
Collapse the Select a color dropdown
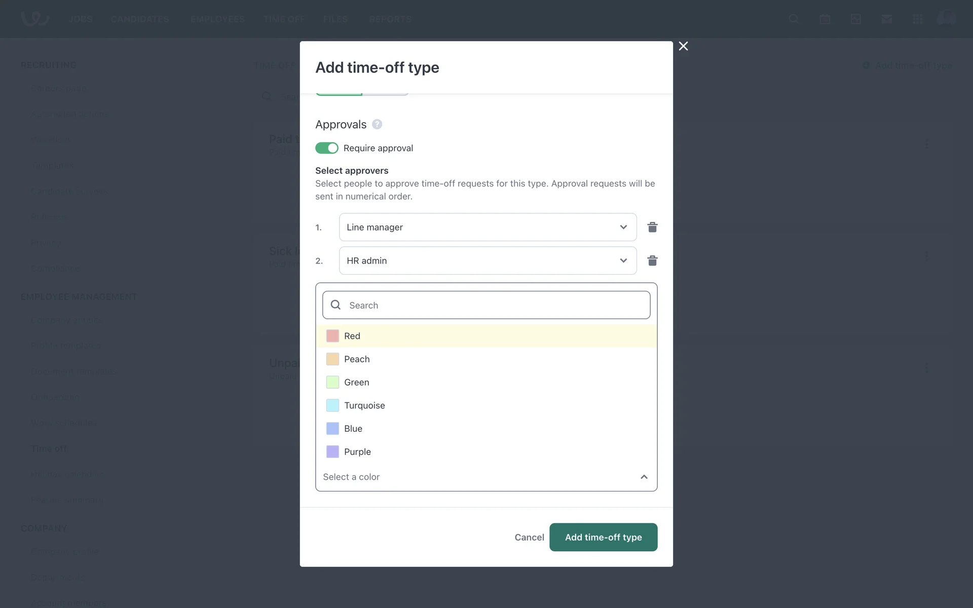point(644,477)
